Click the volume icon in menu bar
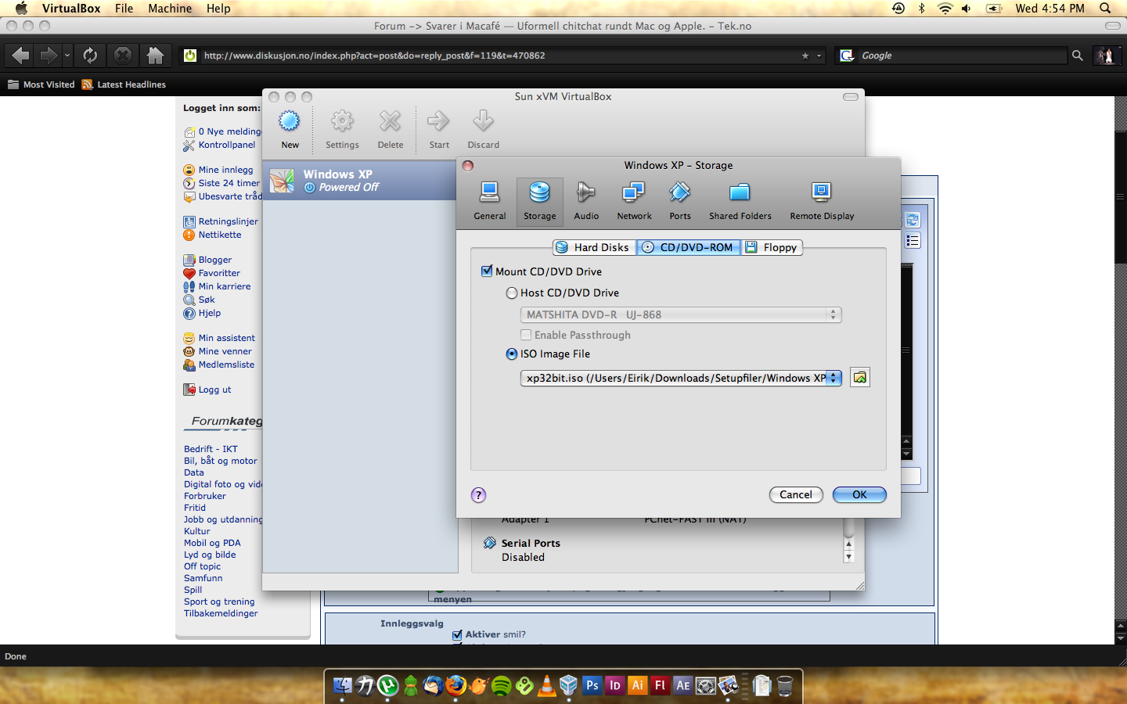 (967, 9)
